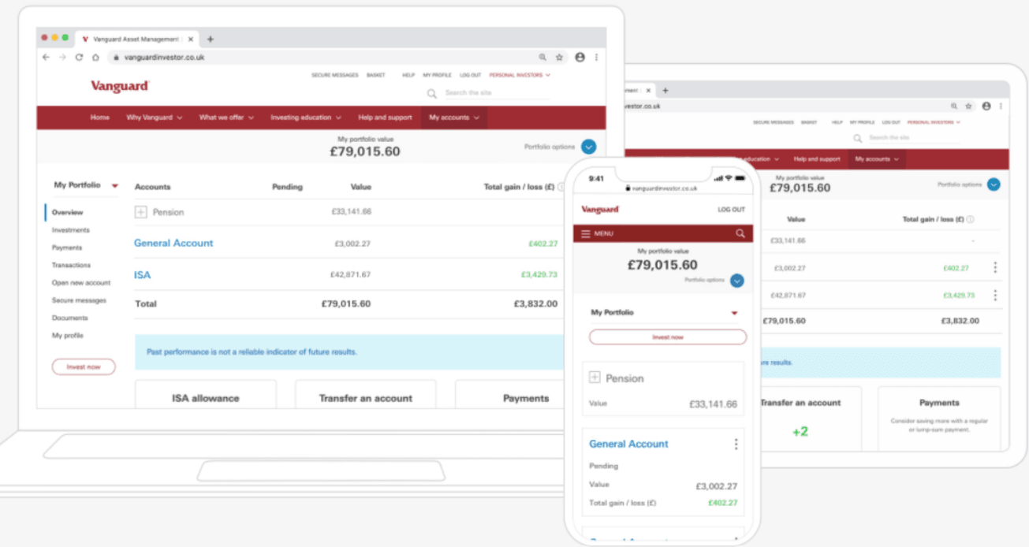1029x547 pixels.
Task: Open the Chrome profile avatar icon
Action: point(580,57)
